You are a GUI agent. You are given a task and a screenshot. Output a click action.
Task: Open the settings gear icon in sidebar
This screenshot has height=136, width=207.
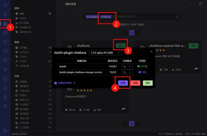[5, 14]
